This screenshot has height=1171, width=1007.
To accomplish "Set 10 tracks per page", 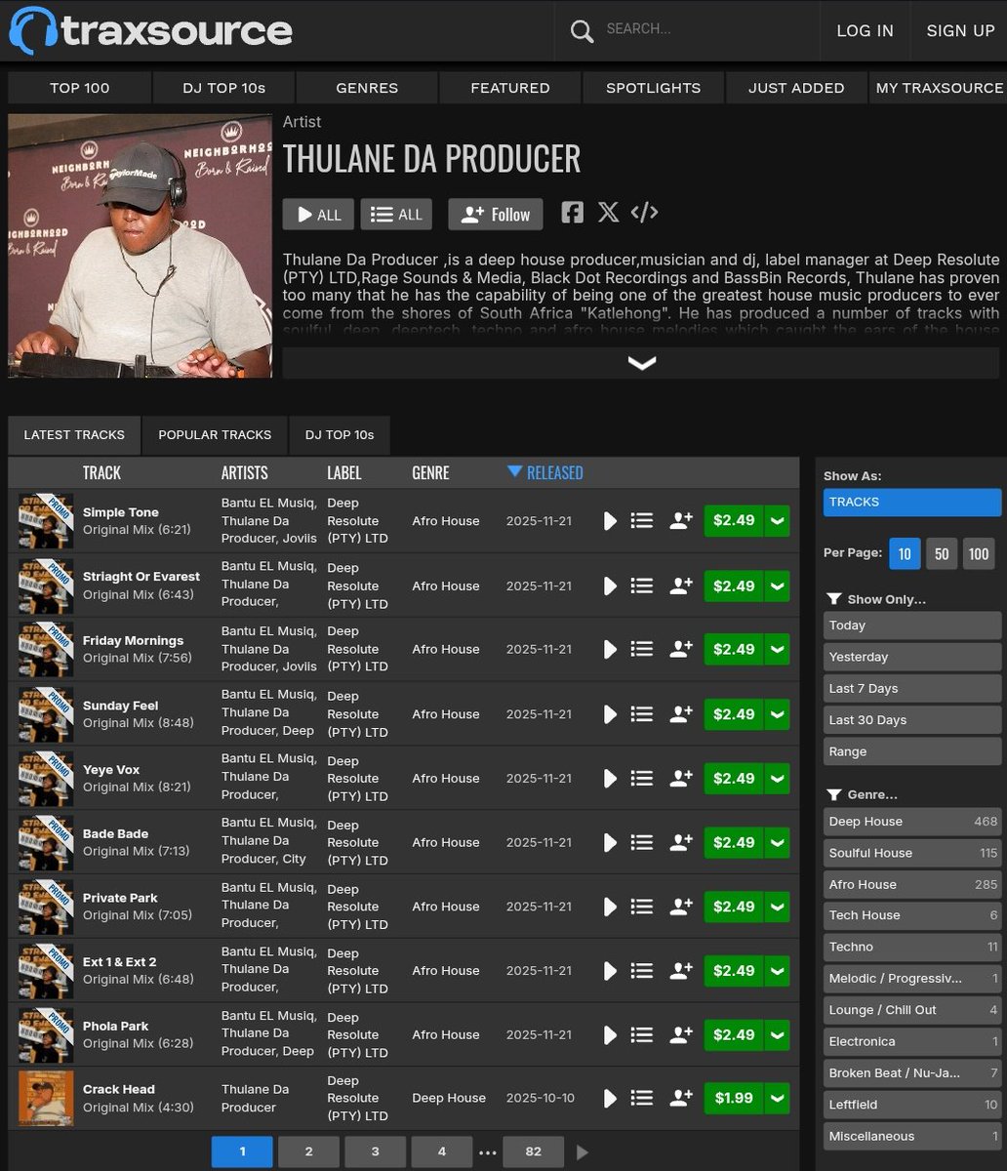I will pos(905,553).
